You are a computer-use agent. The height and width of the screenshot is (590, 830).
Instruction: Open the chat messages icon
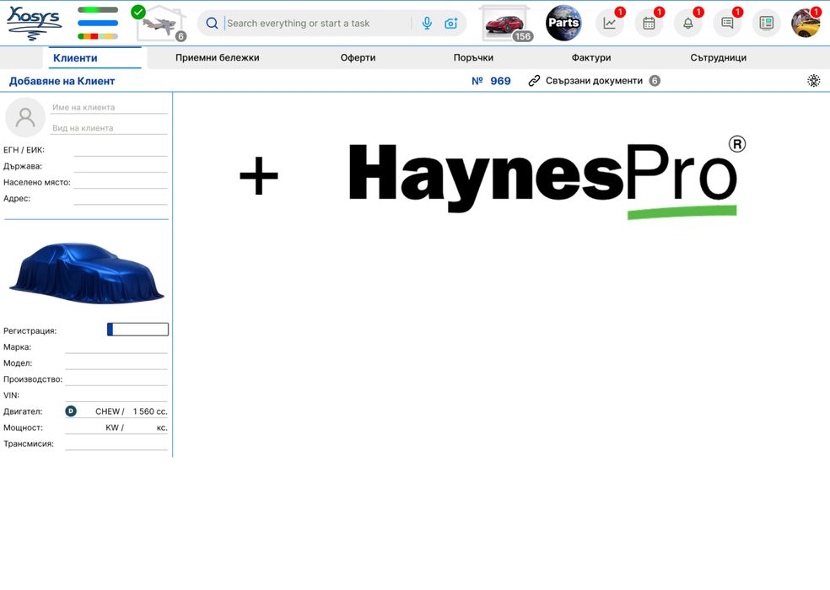point(727,24)
